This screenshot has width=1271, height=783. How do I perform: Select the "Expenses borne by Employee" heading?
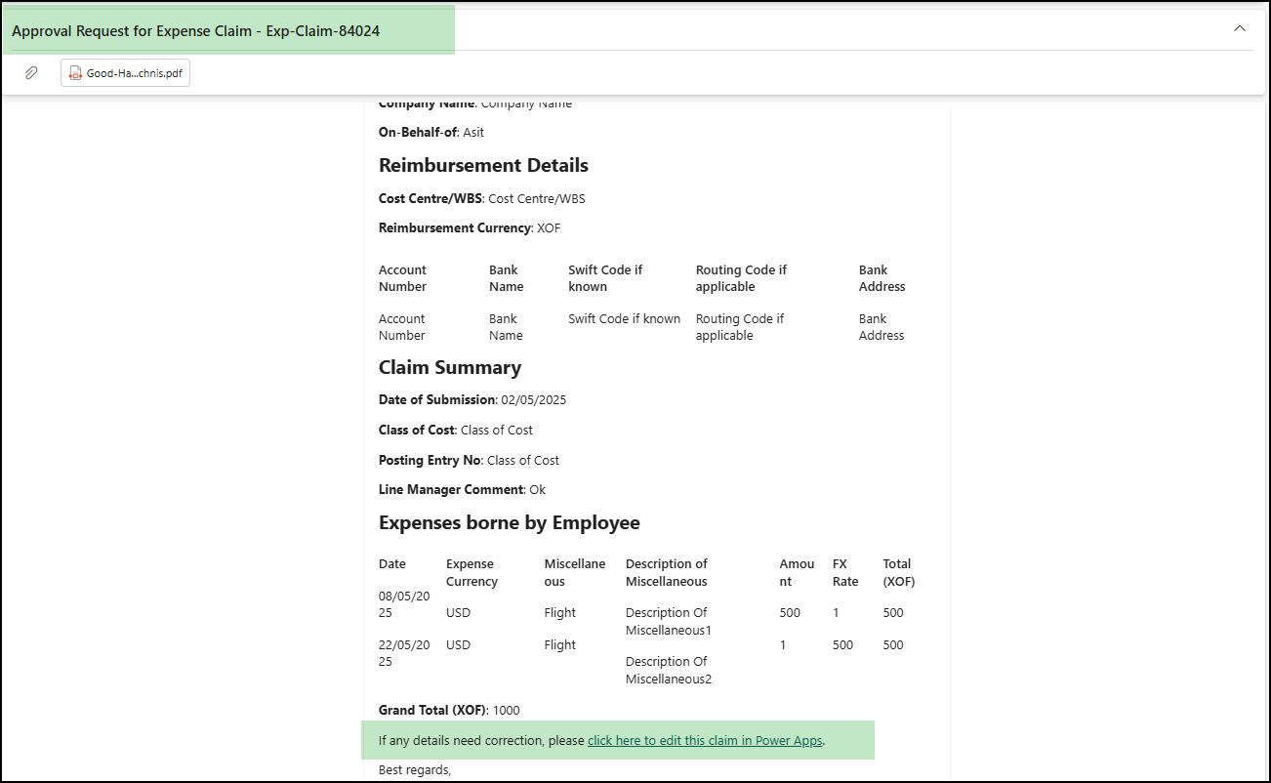[x=509, y=522]
